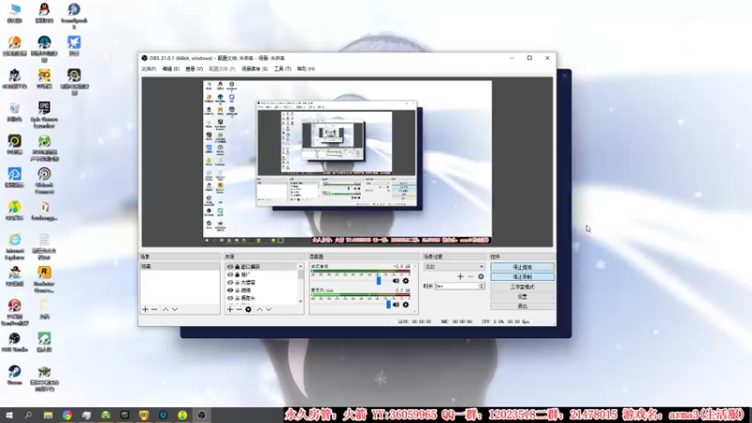Screen dimensions: 752x423
Task: Click first mixer channel volume slider handle
Action: pyautogui.click(x=379, y=280)
